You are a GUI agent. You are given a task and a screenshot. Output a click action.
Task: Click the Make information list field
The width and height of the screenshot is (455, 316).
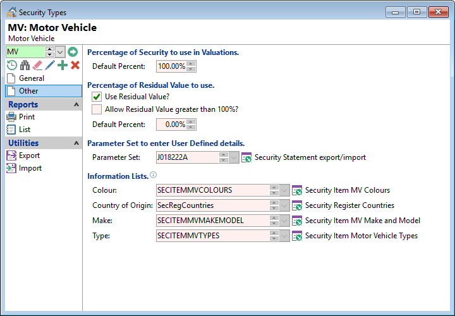[x=212, y=221]
